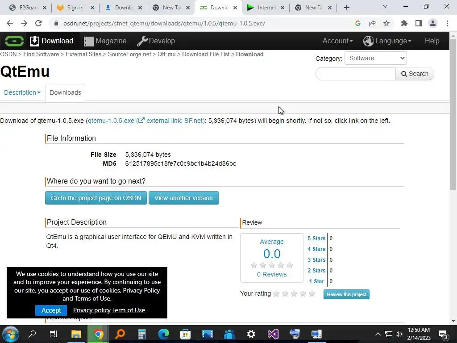Open a new browser tab

[346, 8]
